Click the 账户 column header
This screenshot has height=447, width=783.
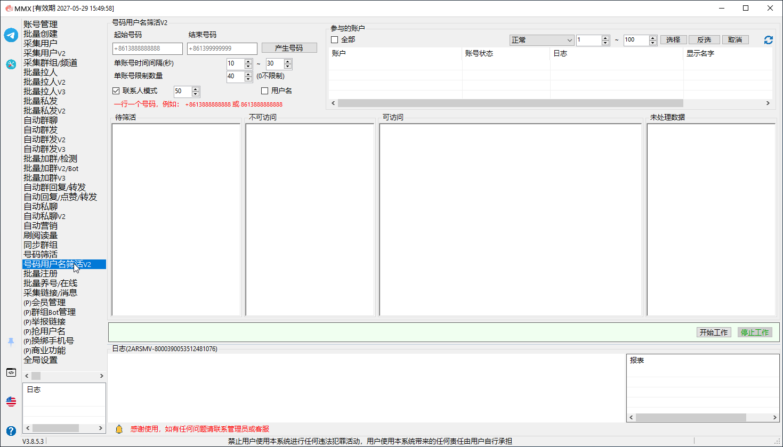pyautogui.click(x=395, y=53)
